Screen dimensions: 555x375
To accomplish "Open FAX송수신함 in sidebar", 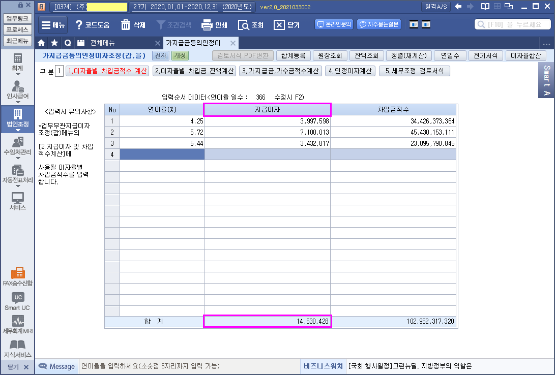I will 17,276.
